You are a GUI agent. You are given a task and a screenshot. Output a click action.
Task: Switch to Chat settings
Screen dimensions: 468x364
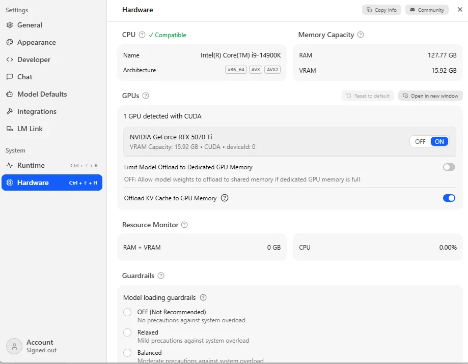pos(52,77)
